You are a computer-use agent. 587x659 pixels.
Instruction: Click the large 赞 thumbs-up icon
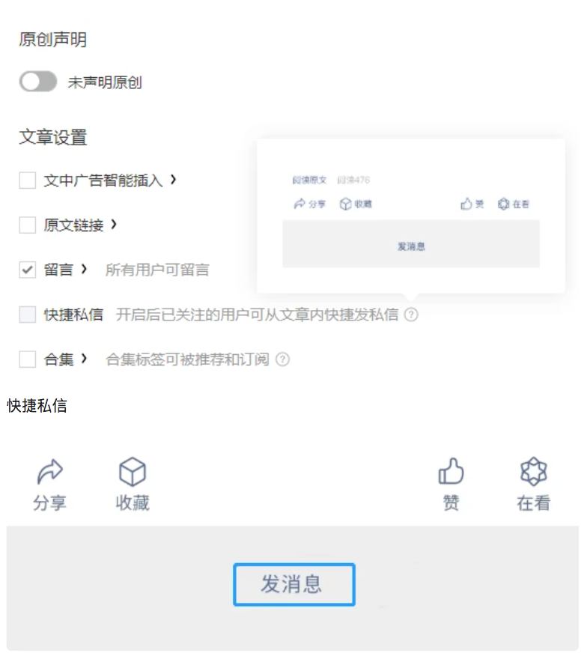click(x=451, y=471)
